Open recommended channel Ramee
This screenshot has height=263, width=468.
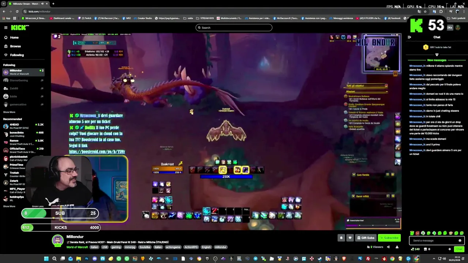pyautogui.click(x=23, y=142)
